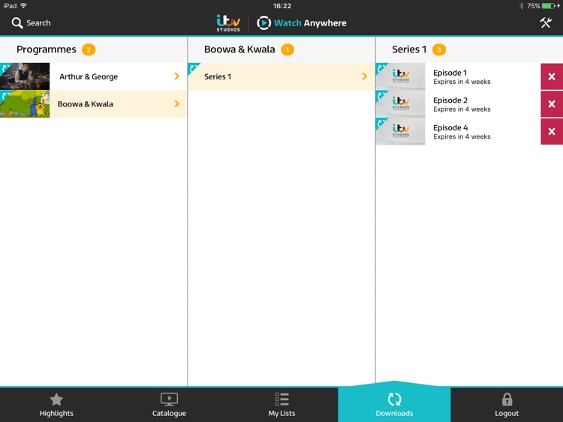
Task: Open Episode 2 thumbnail
Action: point(400,104)
